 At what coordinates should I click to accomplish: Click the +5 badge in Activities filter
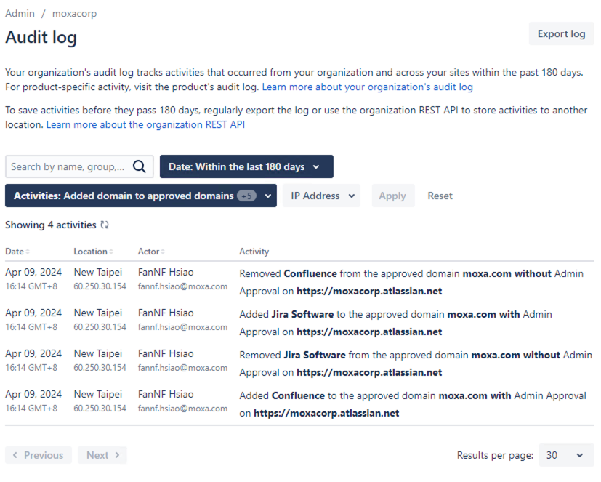pos(246,196)
